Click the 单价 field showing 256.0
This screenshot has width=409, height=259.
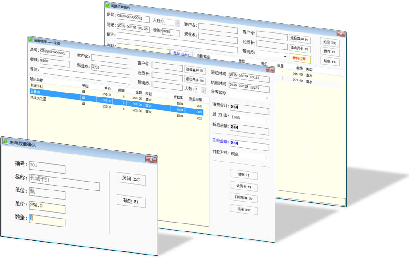pyautogui.click(x=47, y=206)
